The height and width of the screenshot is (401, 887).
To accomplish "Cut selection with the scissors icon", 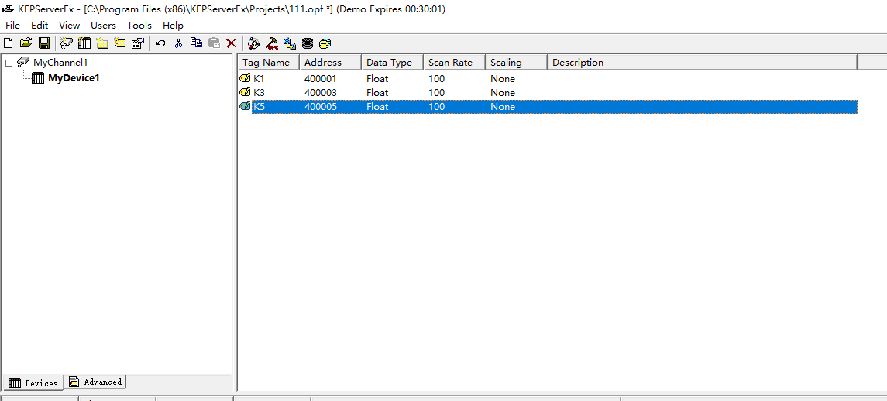I will coord(178,43).
